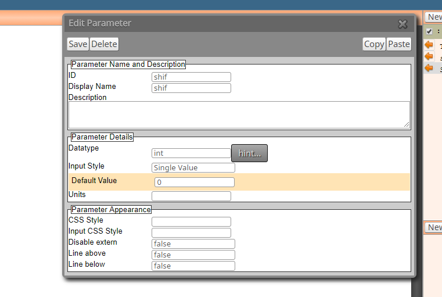Click the Save button

[x=78, y=44]
